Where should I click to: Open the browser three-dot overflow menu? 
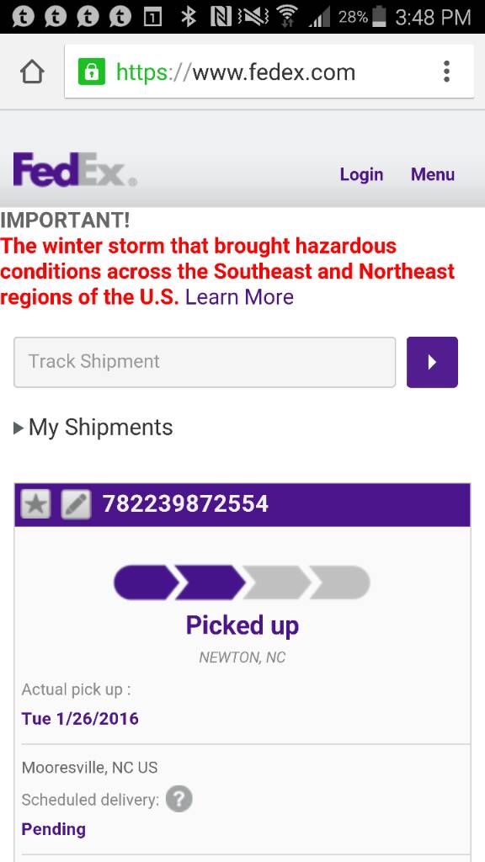(446, 72)
